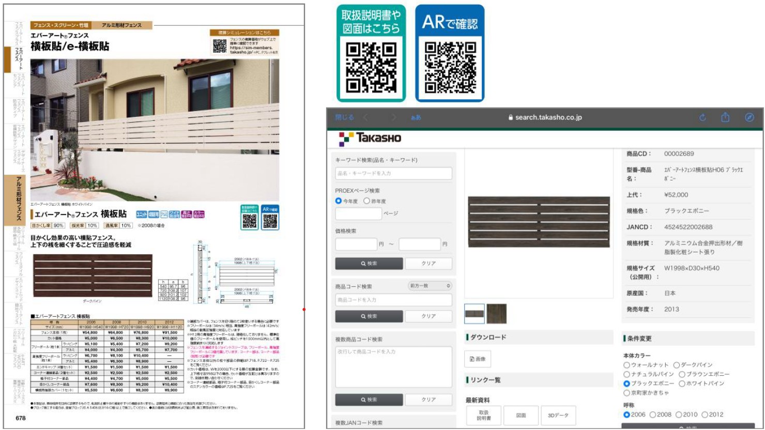
Task: Open the share sheet icon
Action: (x=725, y=117)
